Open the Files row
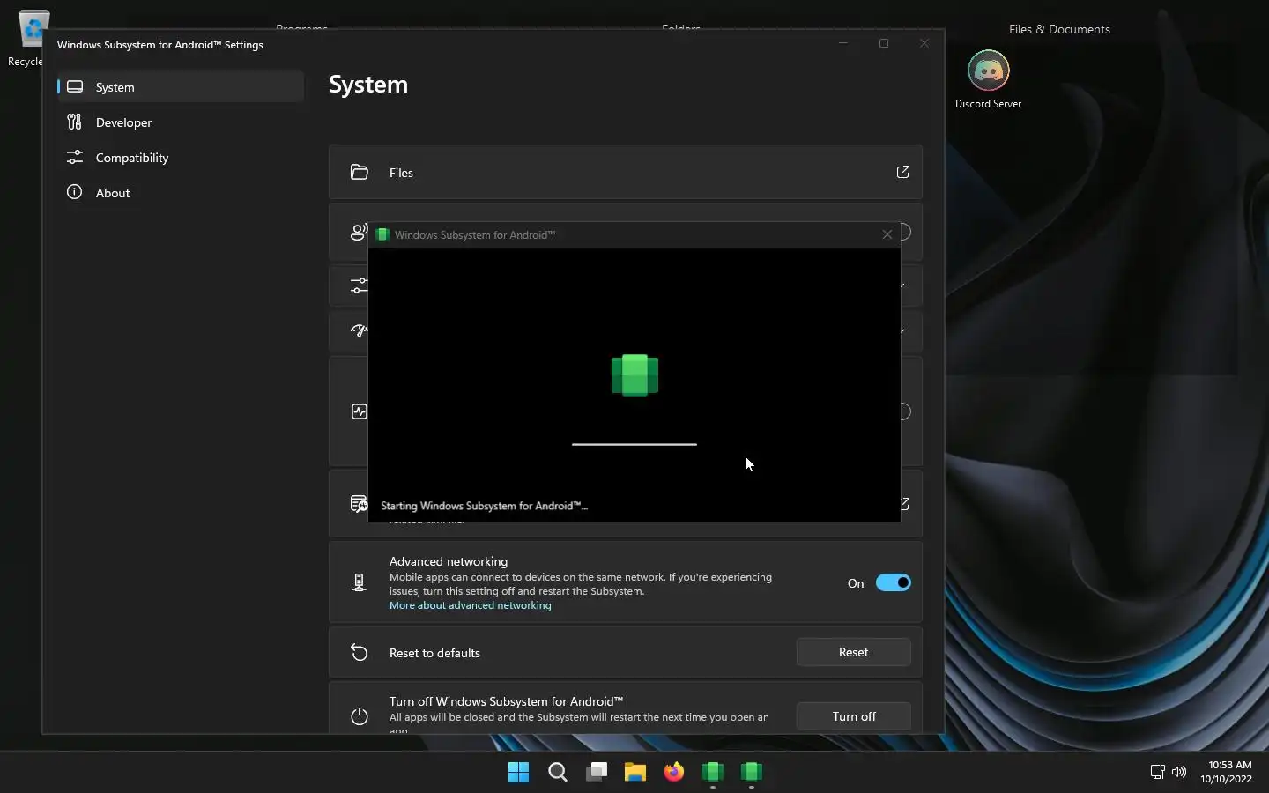 [x=626, y=172]
